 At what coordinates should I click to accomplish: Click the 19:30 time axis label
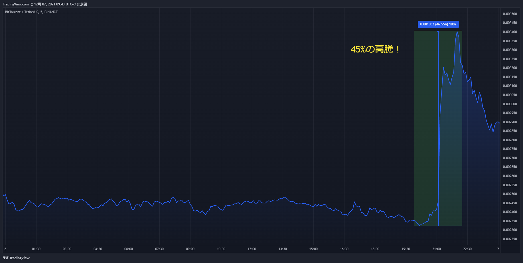coord(406,249)
